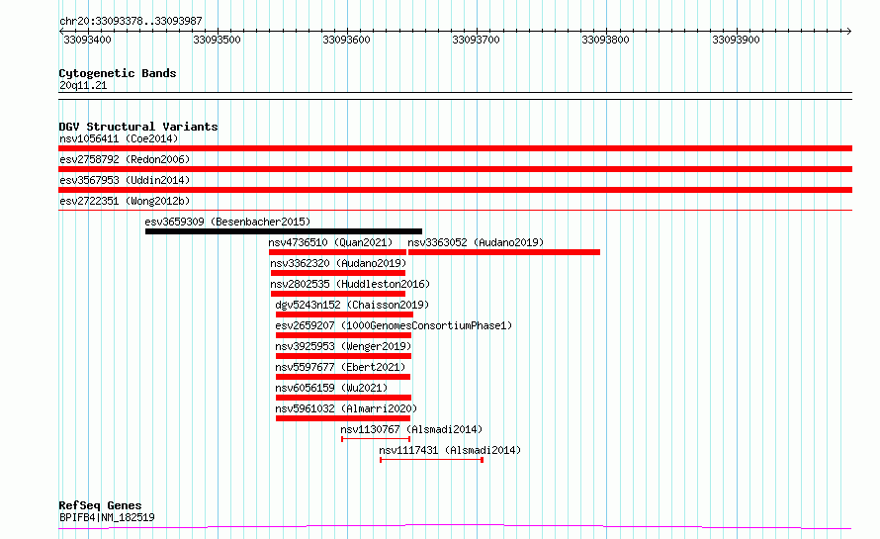Select the red bar for nsv1056411
The width and height of the screenshot is (880, 539).
point(455,148)
